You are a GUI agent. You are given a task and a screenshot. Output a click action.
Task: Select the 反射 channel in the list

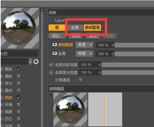tap(8, 98)
